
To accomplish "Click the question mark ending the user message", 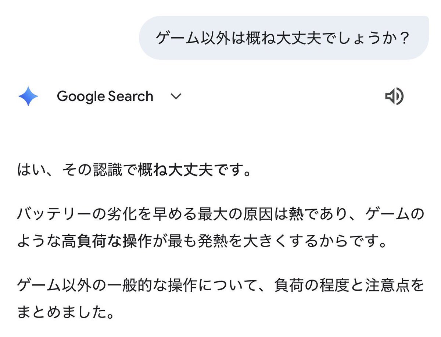I will pyautogui.click(x=404, y=38).
